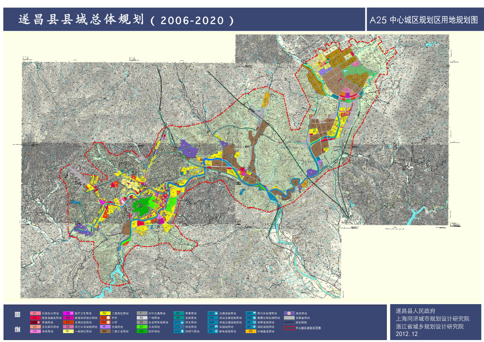The width and height of the screenshot is (484, 342).
Task: Click the C3 文化娱乐用地 legend swatch
Action: (35, 327)
